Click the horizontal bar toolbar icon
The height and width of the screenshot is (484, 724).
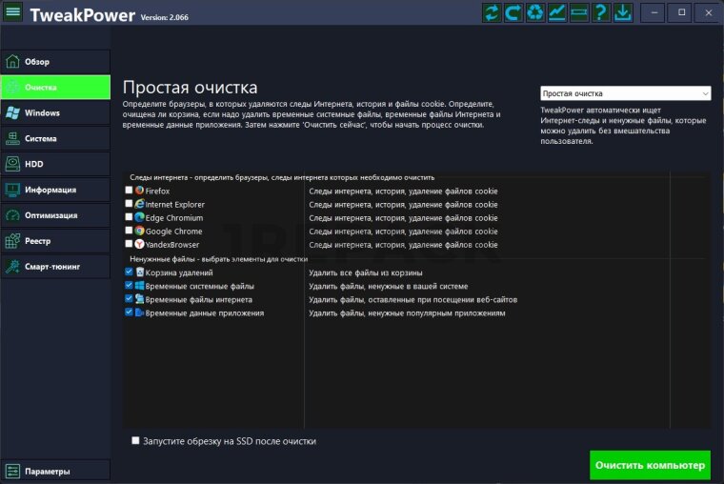point(579,12)
